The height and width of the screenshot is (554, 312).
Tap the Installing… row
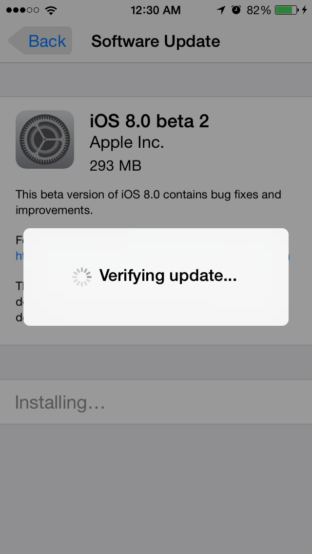[x=156, y=402]
